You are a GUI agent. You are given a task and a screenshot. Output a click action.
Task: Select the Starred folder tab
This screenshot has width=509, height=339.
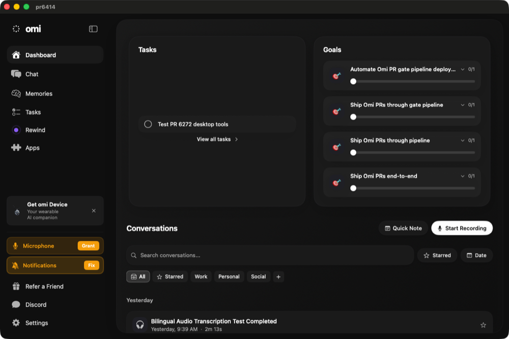(170, 277)
